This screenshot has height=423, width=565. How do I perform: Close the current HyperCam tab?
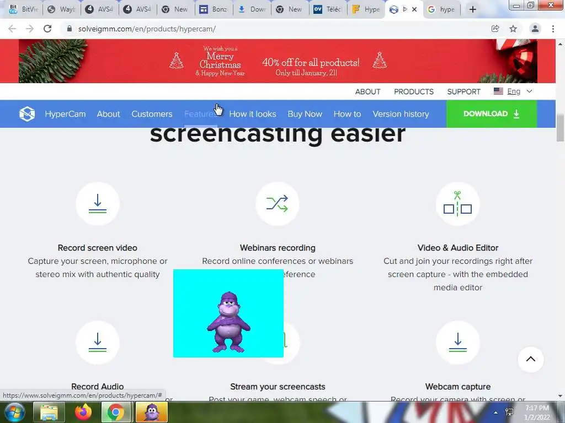(414, 9)
